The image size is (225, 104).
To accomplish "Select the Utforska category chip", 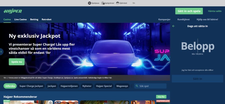I will (x=10, y=86).
